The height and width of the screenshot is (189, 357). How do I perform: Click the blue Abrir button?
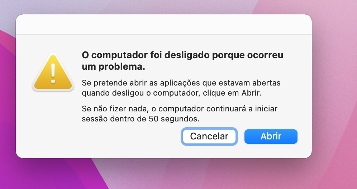[271, 137]
